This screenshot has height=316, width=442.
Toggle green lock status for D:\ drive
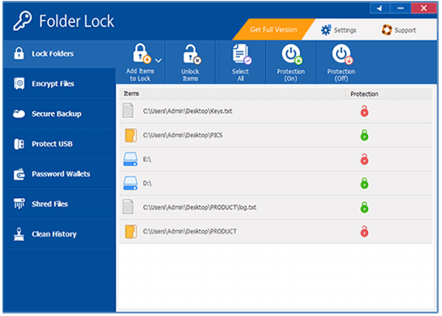(x=364, y=183)
